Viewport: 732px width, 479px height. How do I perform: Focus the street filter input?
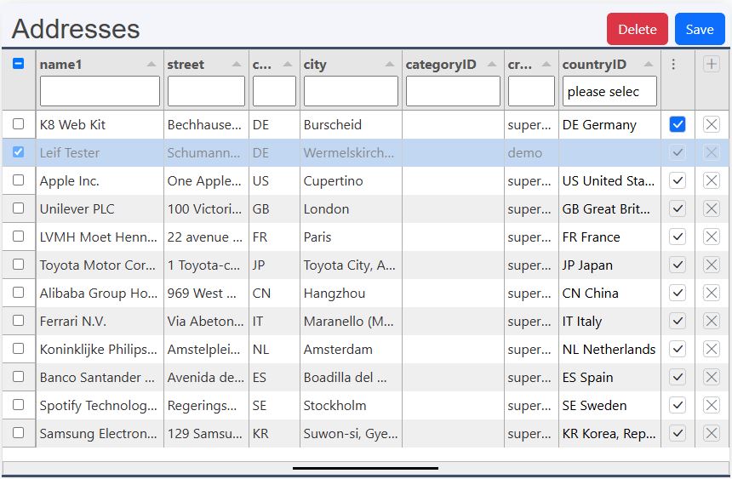pos(206,92)
